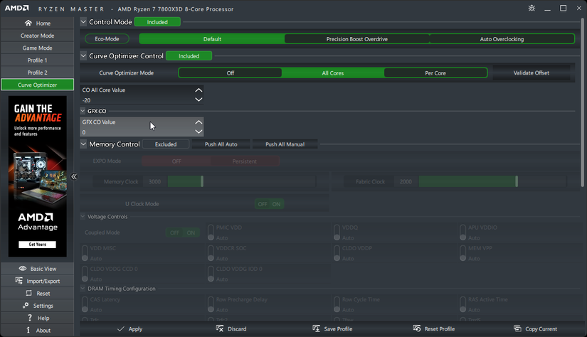Collapse the GFX CO section
Viewport: 587px width, 337px height.
(83, 111)
